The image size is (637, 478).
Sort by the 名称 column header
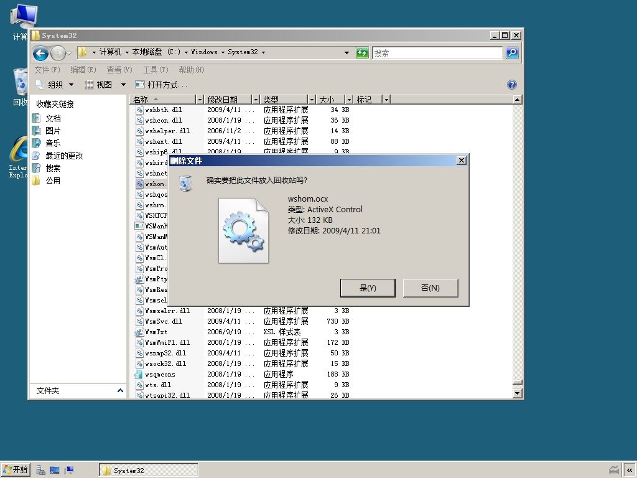tap(162, 100)
